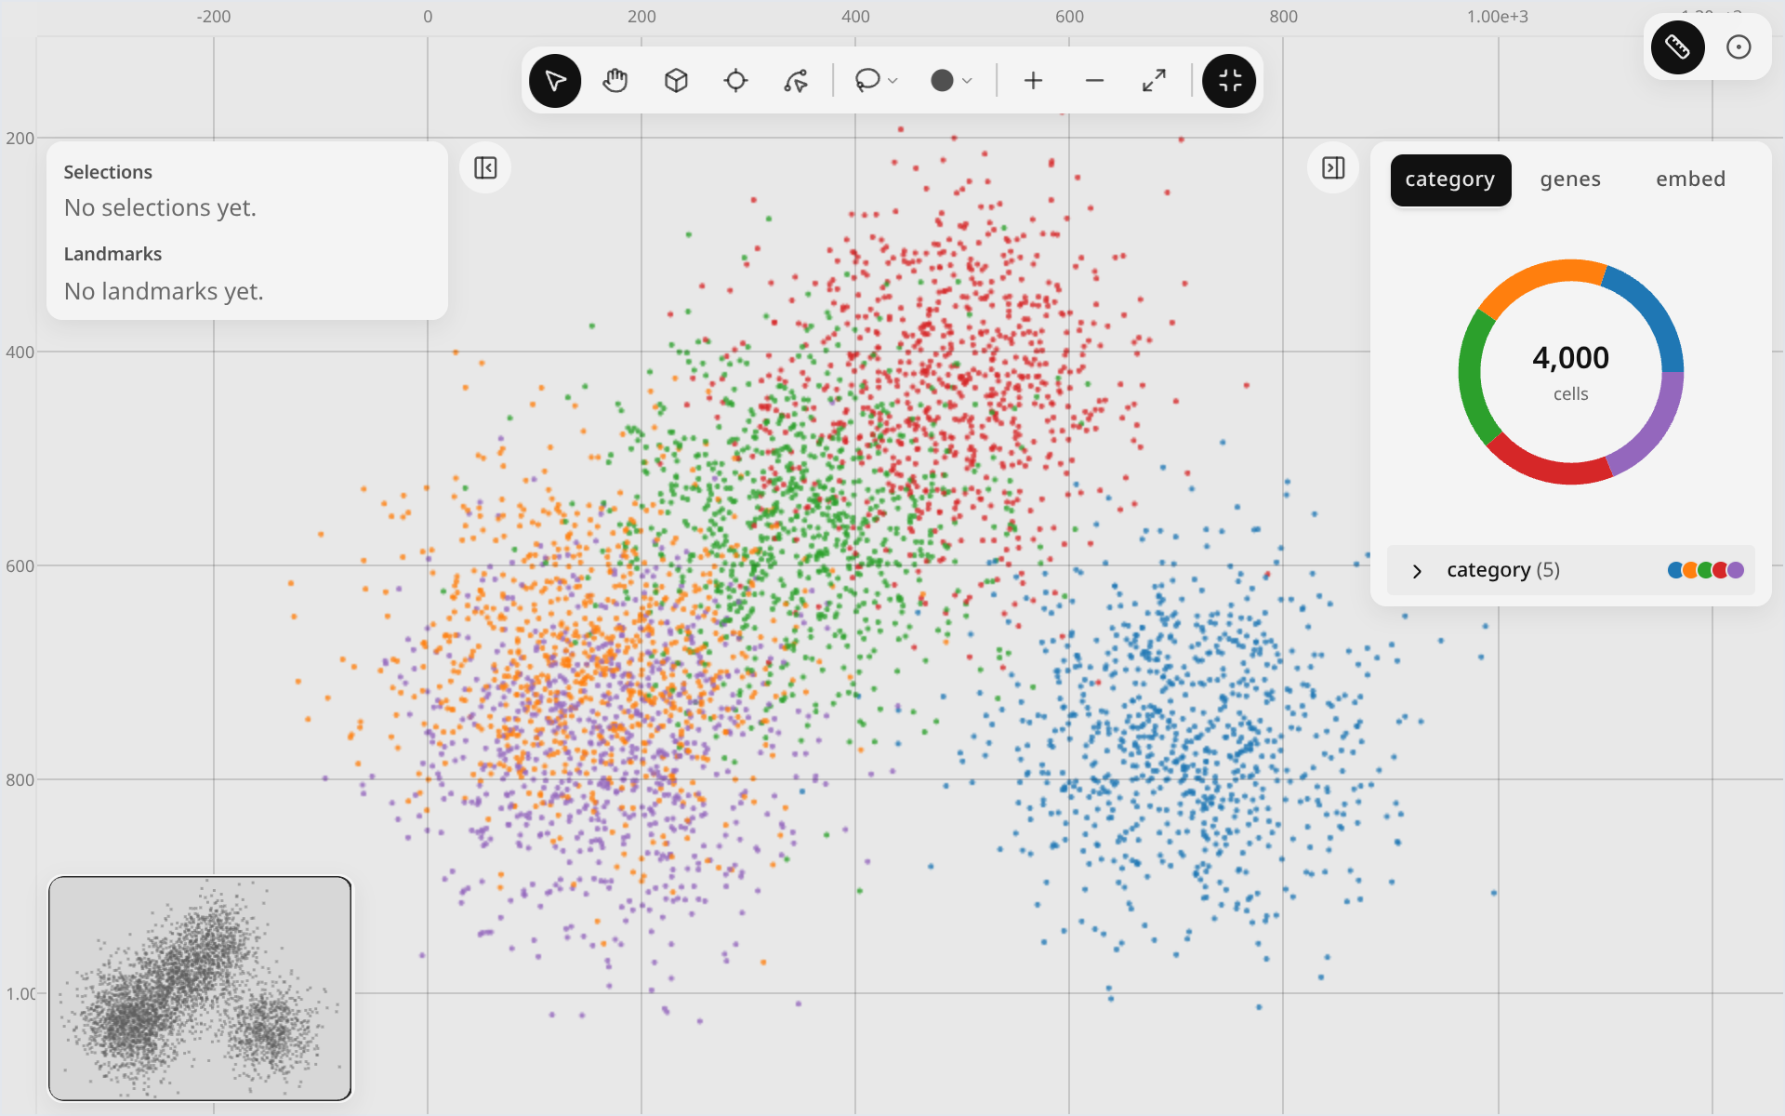Open the genes tab
The height and width of the screenshot is (1116, 1785).
1570,179
